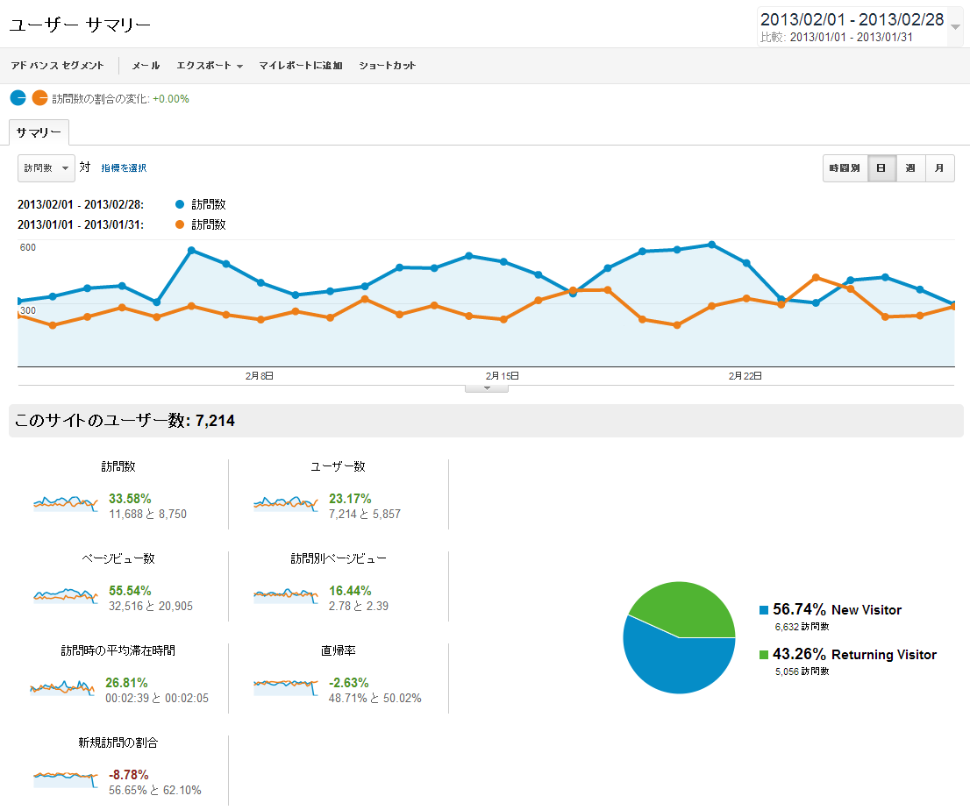Click マイレポートに追加 button
Viewport: 970px width, 810px height.
click(300, 66)
